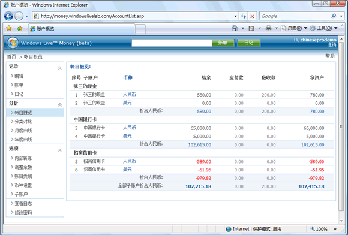Click the Add to Favorites icon
The height and width of the screenshot is (235, 348).
click(x=20, y=28)
